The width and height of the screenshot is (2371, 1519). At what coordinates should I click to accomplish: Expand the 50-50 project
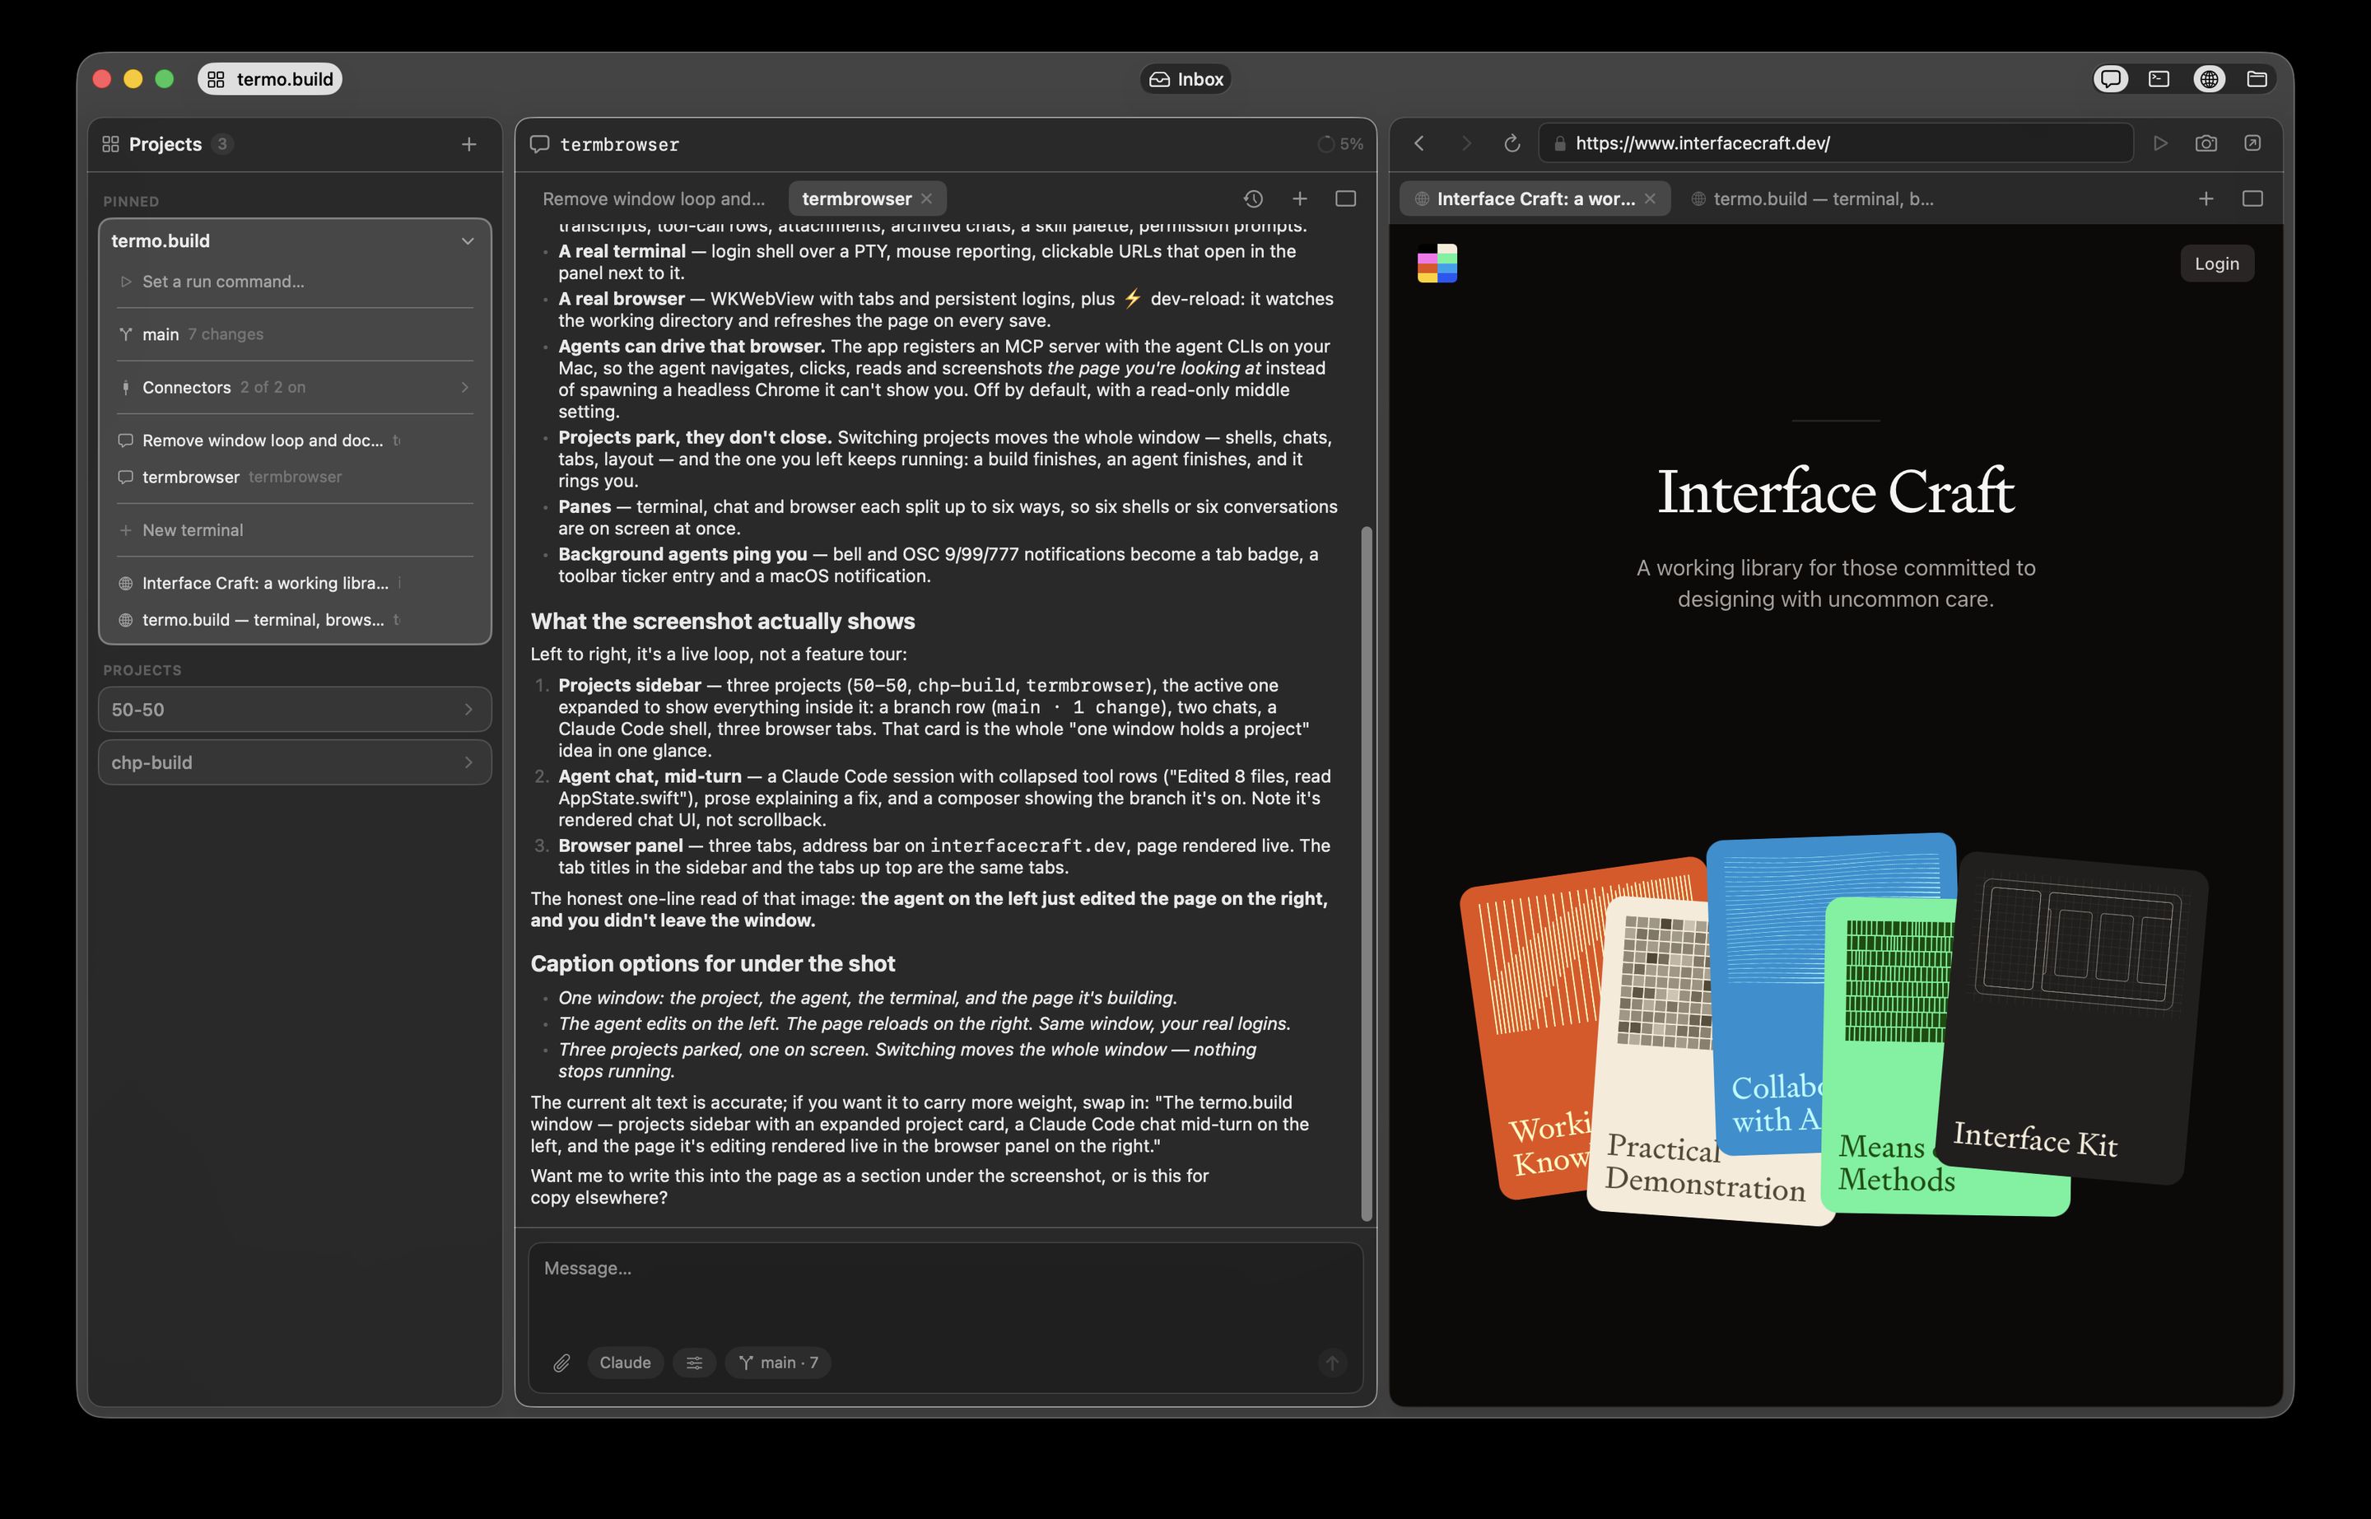click(x=295, y=709)
